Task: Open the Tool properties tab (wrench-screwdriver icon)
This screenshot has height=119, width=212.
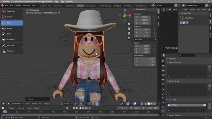Action: [x=163, y=61]
